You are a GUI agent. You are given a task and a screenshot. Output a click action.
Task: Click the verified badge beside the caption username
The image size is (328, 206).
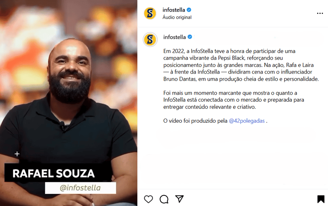[x=190, y=37]
